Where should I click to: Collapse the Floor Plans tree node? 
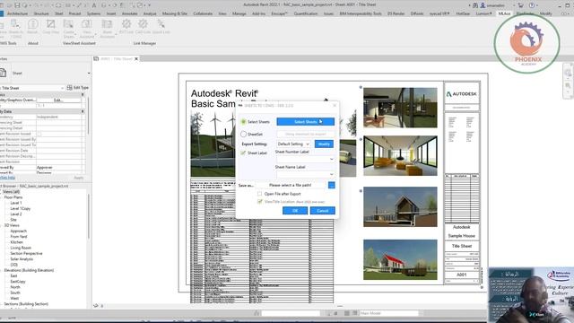tap(2, 197)
